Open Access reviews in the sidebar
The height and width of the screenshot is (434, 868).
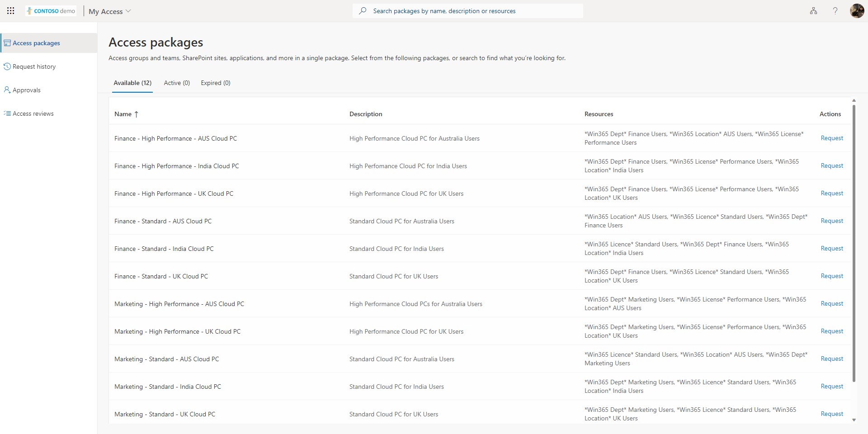(x=33, y=113)
